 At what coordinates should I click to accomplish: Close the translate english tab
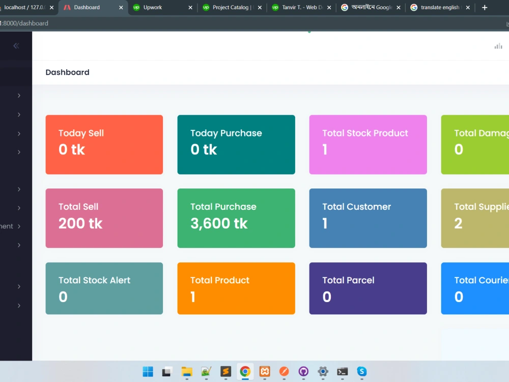click(468, 8)
